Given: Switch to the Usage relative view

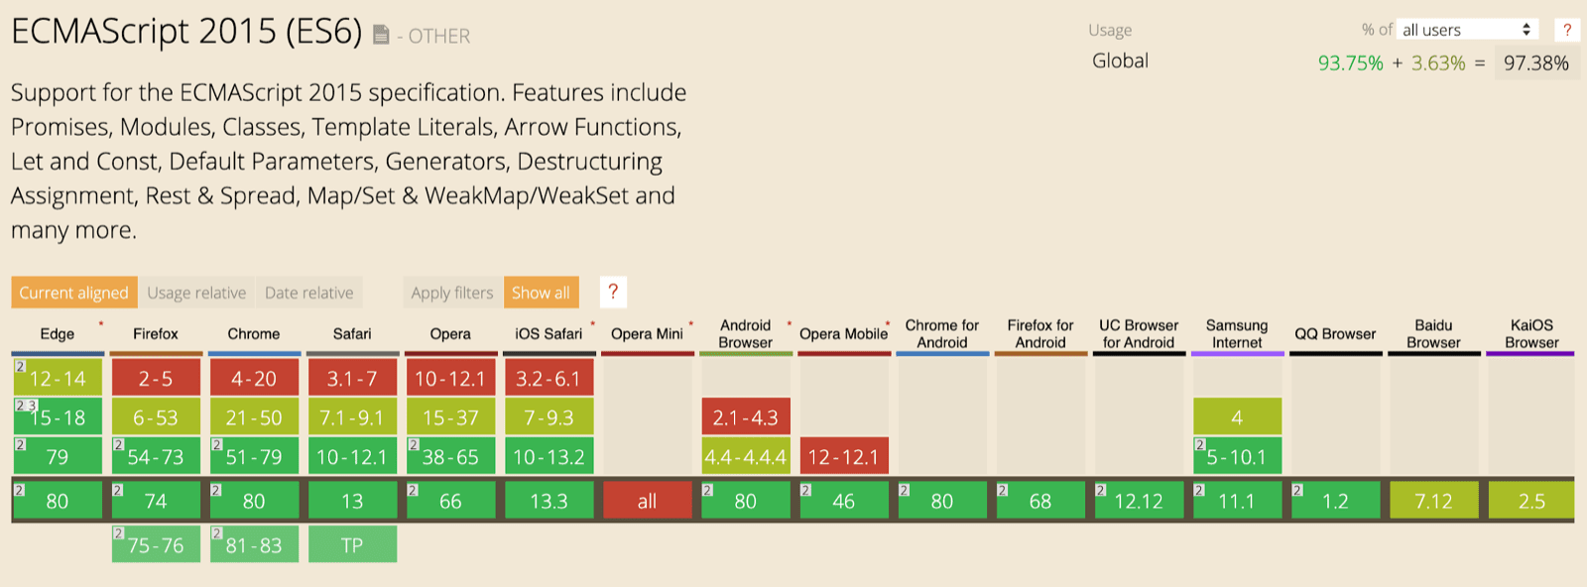Looking at the screenshot, I should 195,293.
